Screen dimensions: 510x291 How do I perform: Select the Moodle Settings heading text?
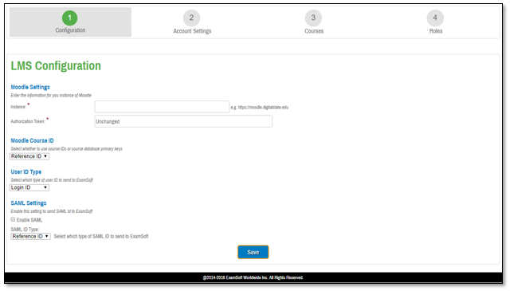(30, 87)
